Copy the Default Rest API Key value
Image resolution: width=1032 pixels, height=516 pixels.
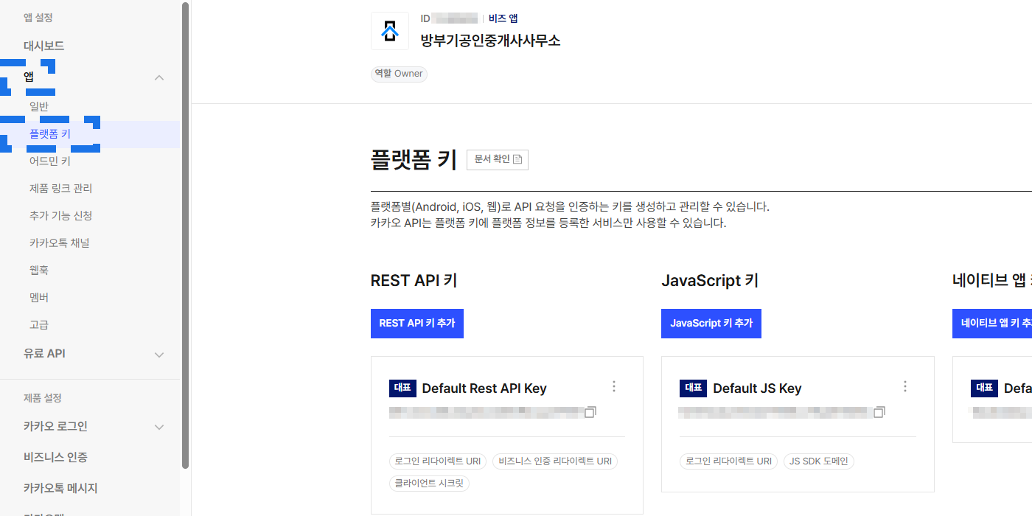(x=590, y=412)
